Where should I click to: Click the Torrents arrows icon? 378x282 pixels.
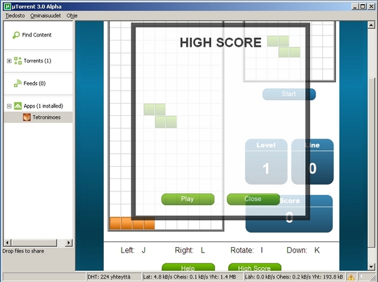[18, 60]
